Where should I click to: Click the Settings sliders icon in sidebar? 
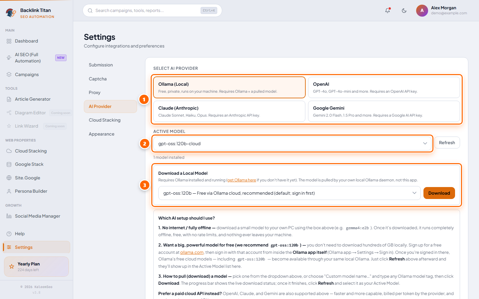click(9, 248)
